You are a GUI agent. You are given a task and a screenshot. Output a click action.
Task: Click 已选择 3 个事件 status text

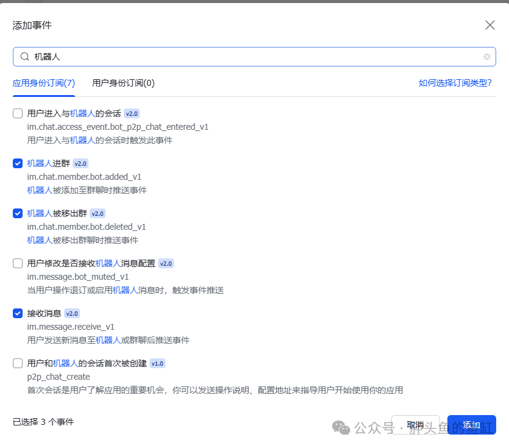pos(43,422)
